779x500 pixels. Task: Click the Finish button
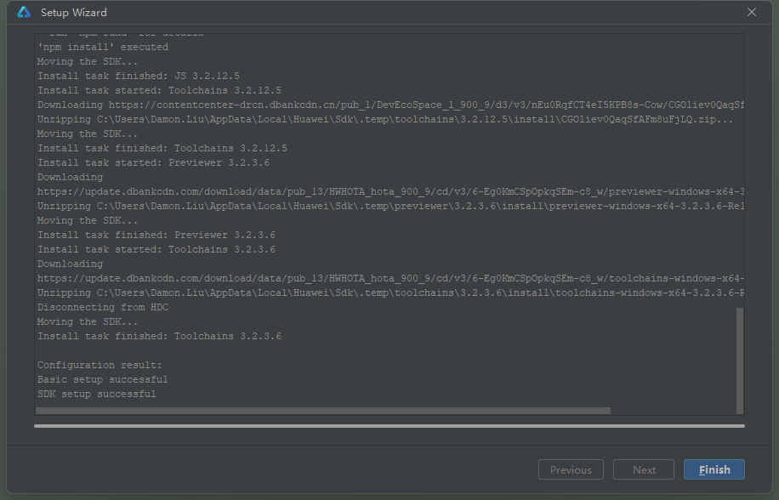point(714,469)
